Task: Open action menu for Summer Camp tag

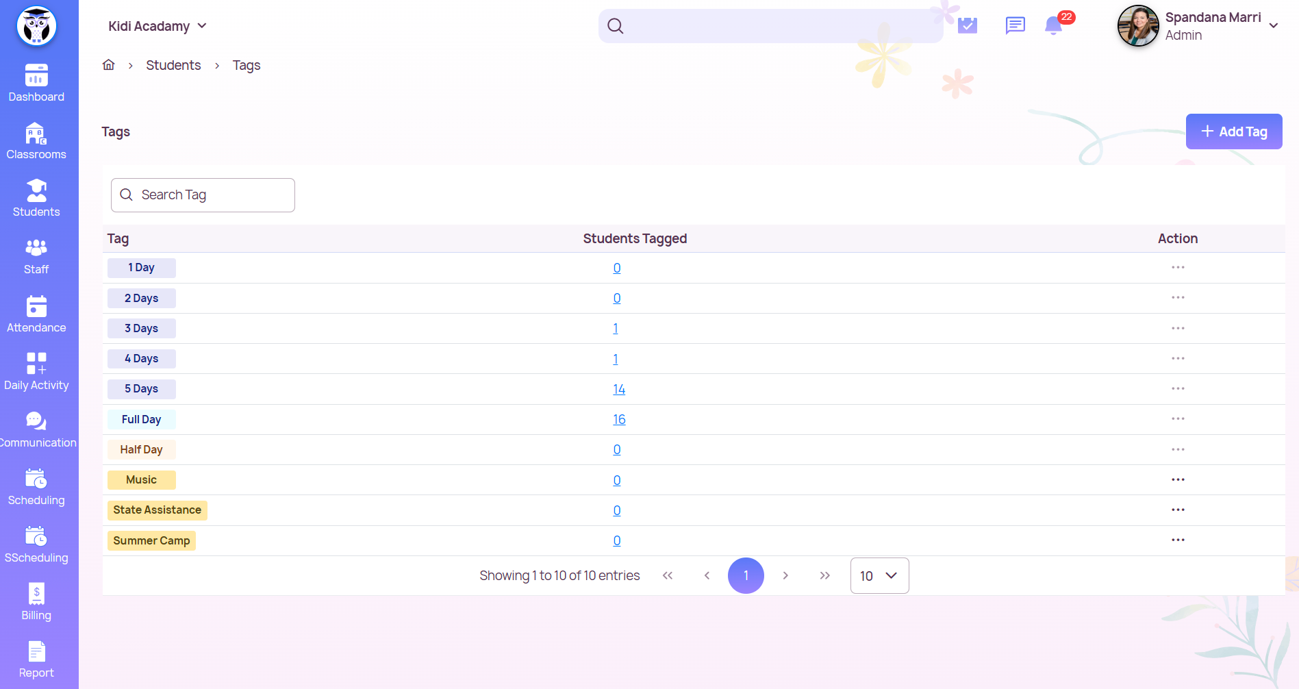Action: click(x=1178, y=540)
